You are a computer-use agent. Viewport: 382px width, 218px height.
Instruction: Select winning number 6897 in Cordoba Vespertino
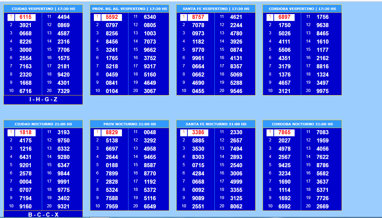point(284,17)
